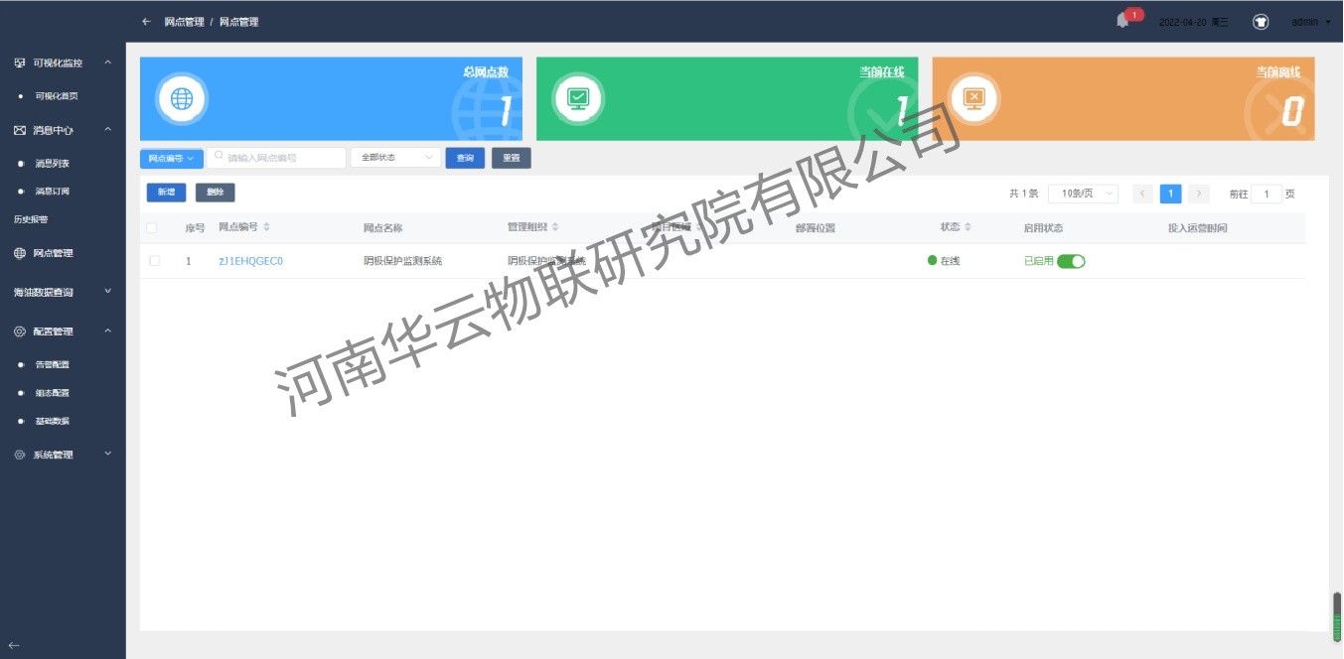Screen dimensions: 1344x659
Task: Click the 配置管理 gear icon in the sidebar
Action: [x=19, y=331]
